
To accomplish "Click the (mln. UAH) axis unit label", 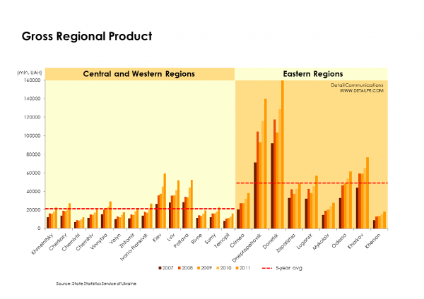I will [29, 73].
